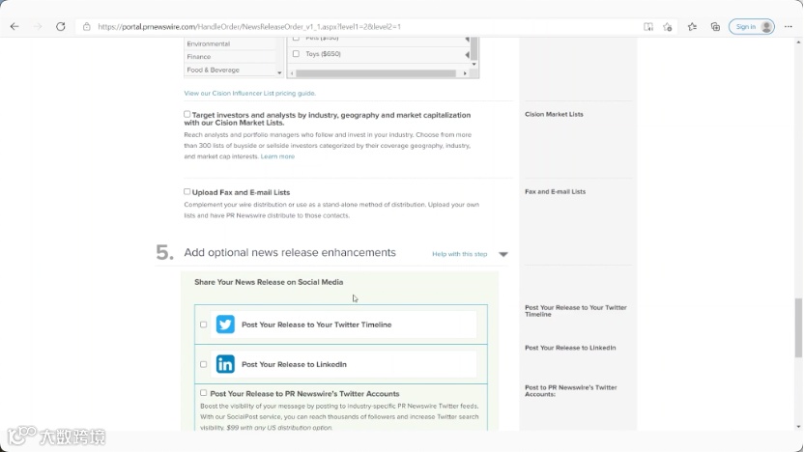Click the Twitter bird icon
The image size is (804, 452).
tap(225, 325)
